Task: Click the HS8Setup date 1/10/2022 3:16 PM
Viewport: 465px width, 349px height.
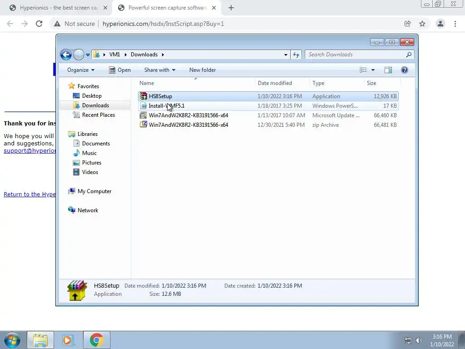Action: coord(280,96)
